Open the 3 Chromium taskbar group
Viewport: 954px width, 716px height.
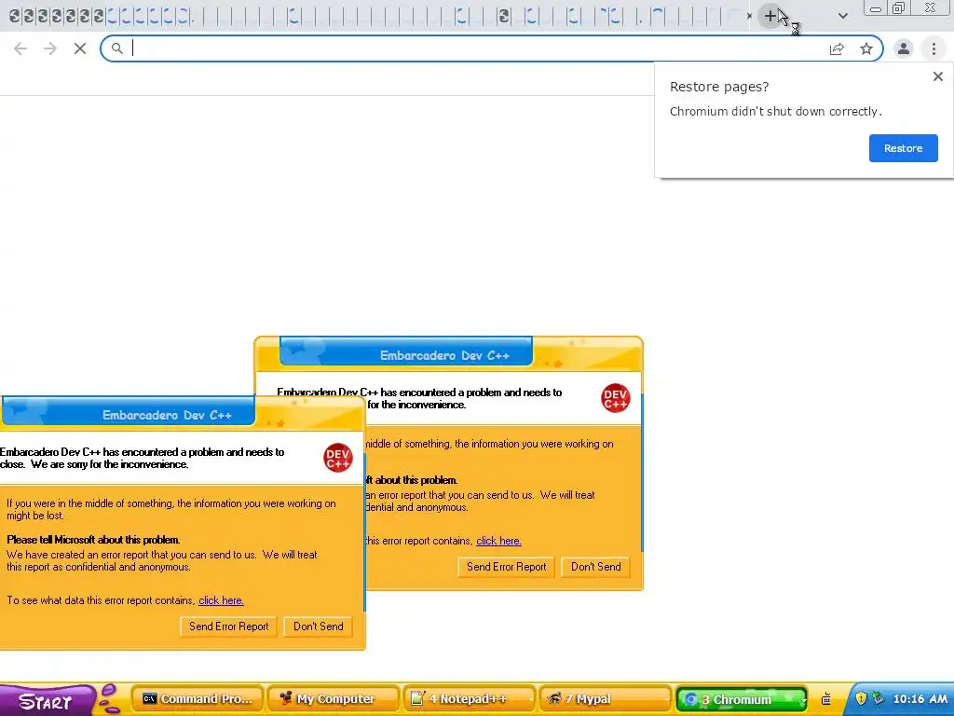[x=741, y=699]
